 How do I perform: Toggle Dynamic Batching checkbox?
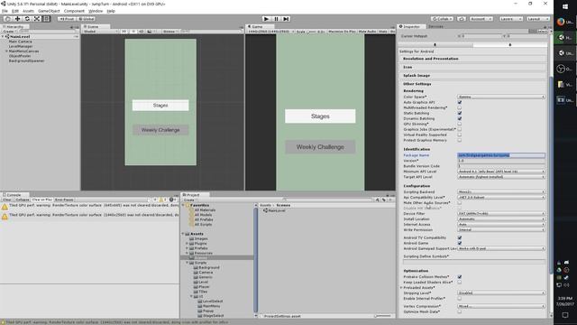pyautogui.click(x=460, y=118)
